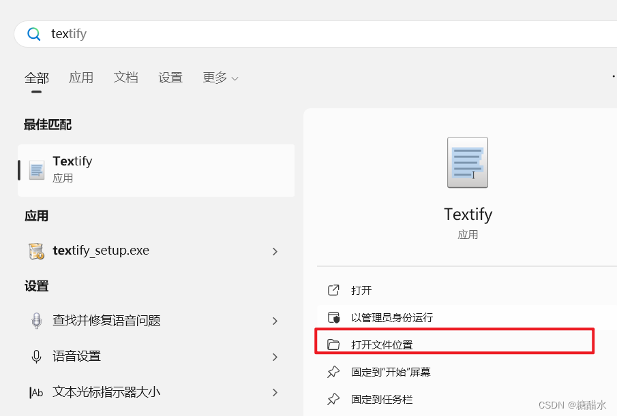Click the Textify title in preview pane

click(468, 214)
